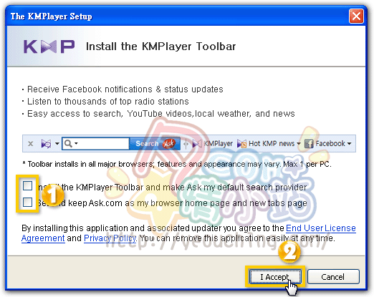The image size is (374, 297).
Task: Expand the dropdown arrow beside KMP chat icon
Action: pos(57,144)
